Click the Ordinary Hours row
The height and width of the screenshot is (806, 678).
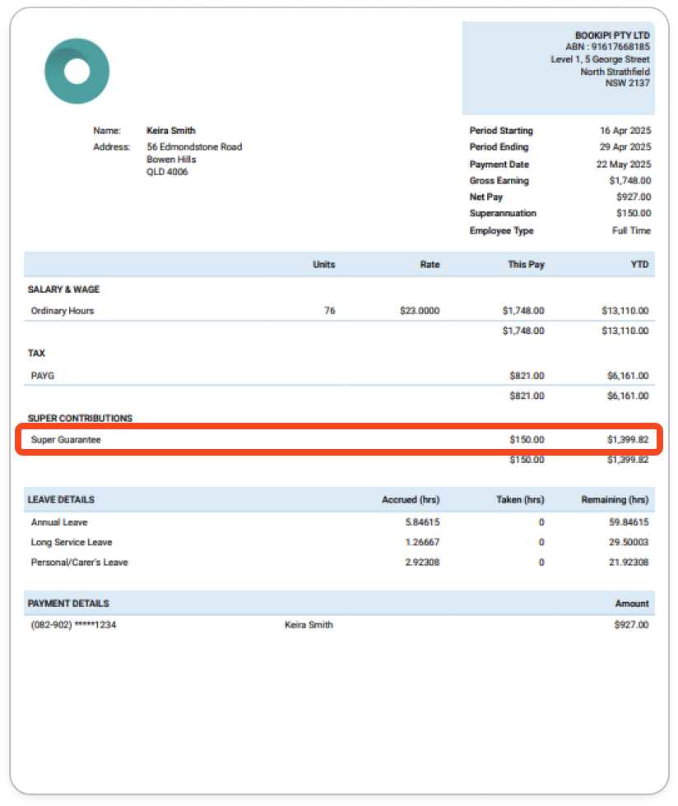click(63, 311)
